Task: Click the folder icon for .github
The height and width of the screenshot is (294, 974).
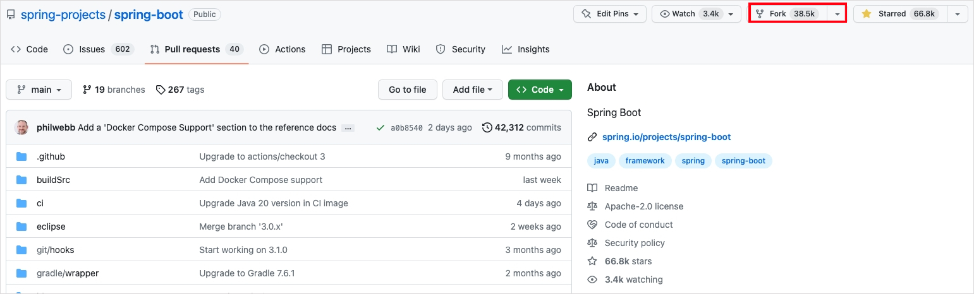Action: [21, 156]
